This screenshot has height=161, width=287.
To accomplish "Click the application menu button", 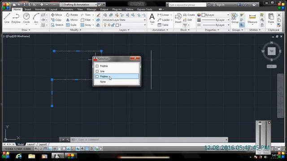I will point(6,6).
